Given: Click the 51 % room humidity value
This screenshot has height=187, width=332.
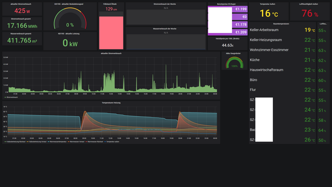Looking at the screenshot, I should coord(322,111).
